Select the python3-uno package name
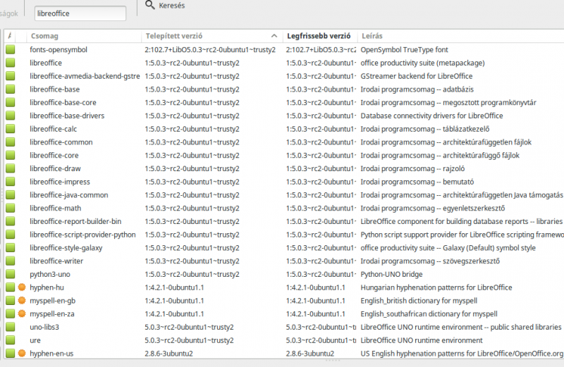This screenshot has width=564, height=367. (50, 274)
